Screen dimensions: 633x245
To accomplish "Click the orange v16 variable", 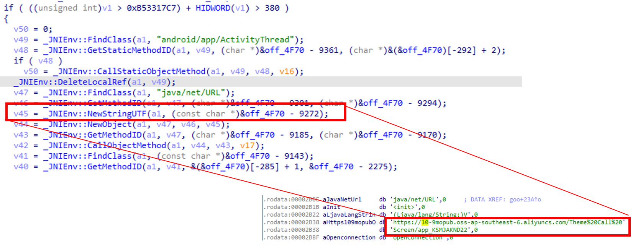I will [286, 71].
